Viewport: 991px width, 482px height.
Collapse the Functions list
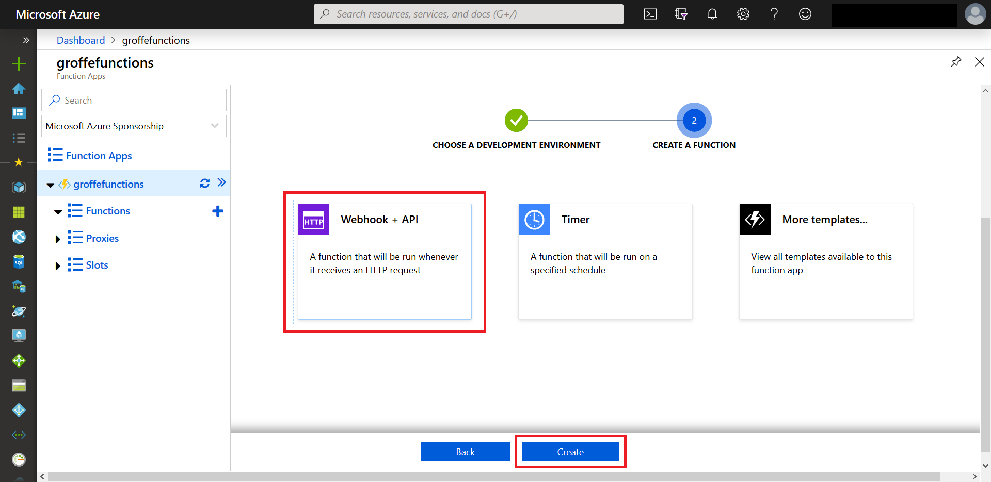58,211
